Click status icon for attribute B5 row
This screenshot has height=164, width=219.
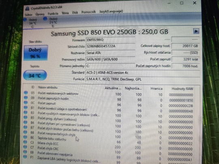click(26, 117)
